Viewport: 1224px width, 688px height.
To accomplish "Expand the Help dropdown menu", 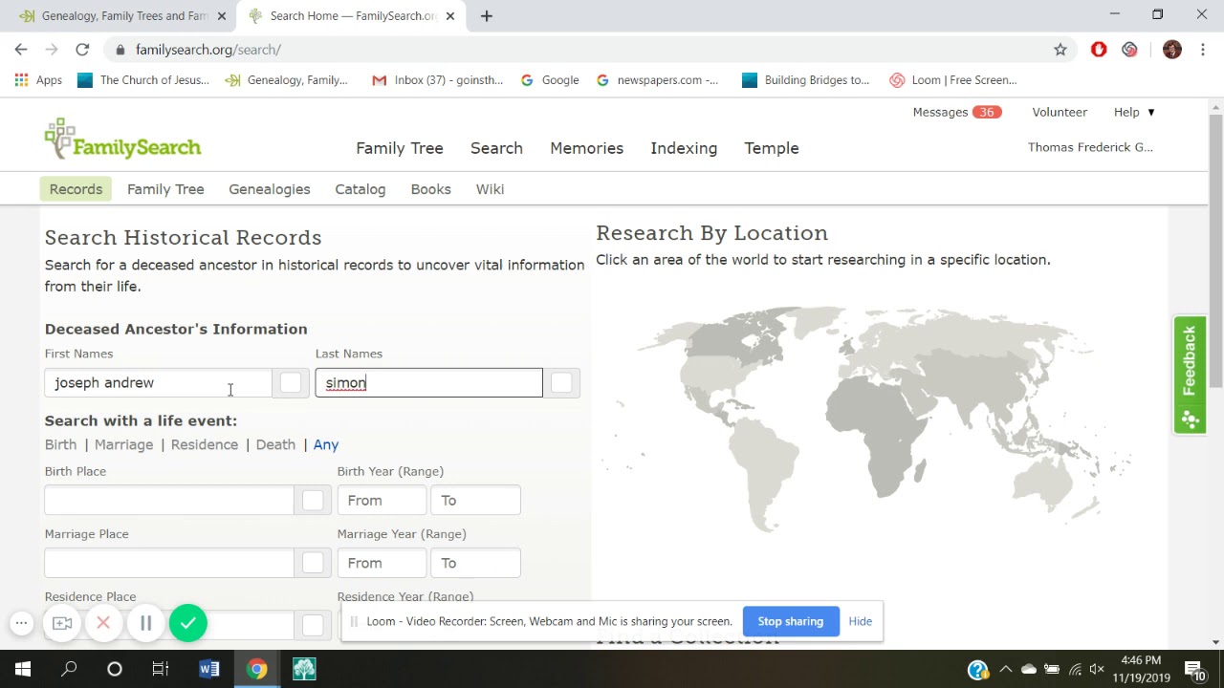I will point(1134,112).
